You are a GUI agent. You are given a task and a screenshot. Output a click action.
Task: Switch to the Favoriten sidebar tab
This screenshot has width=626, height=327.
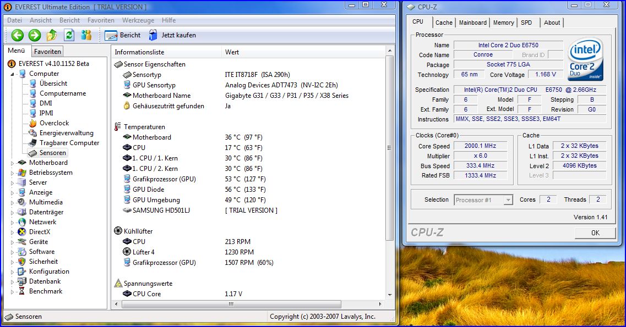(x=47, y=51)
